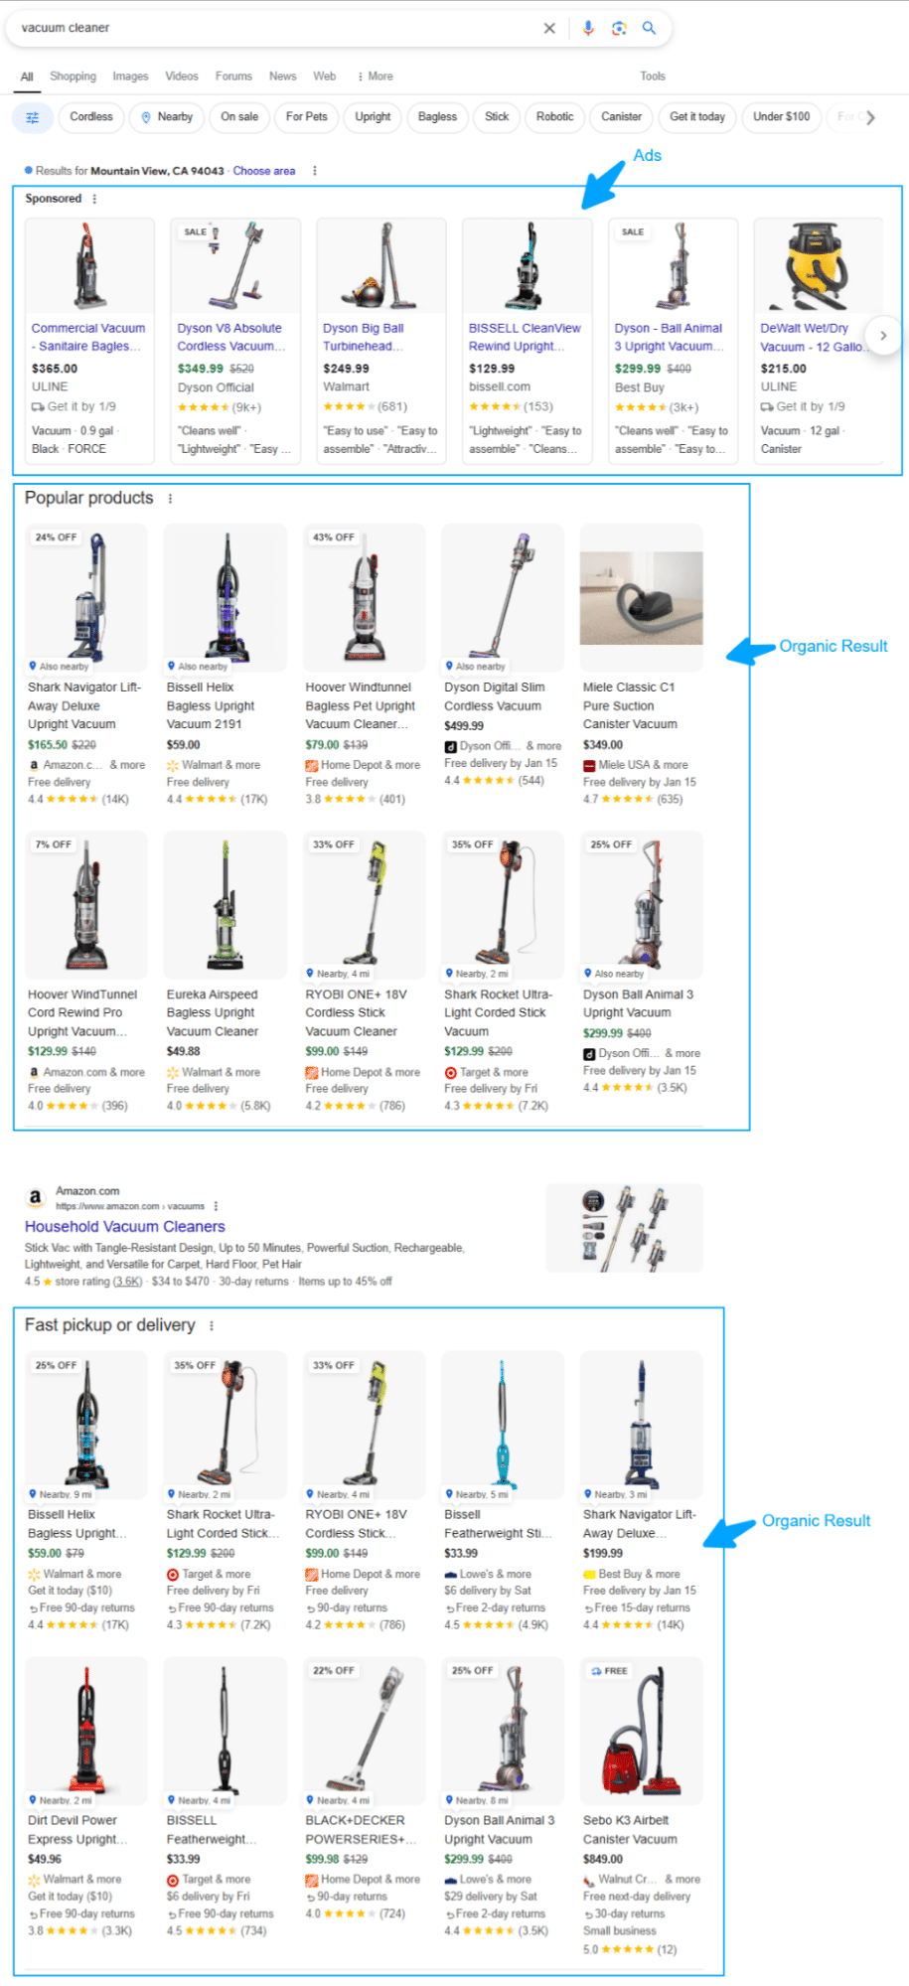Switch to the Images tab
This screenshot has height=1986, width=909.
click(130, 76)
